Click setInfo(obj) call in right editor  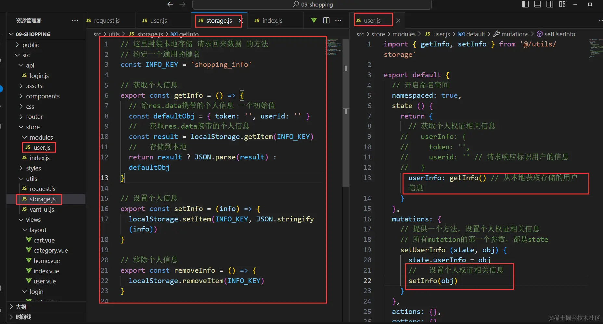pyautogui.click(x=433, y=281)
